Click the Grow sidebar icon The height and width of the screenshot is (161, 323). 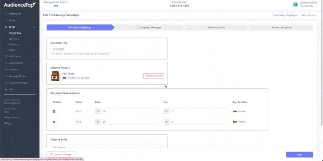click(6, 20)
